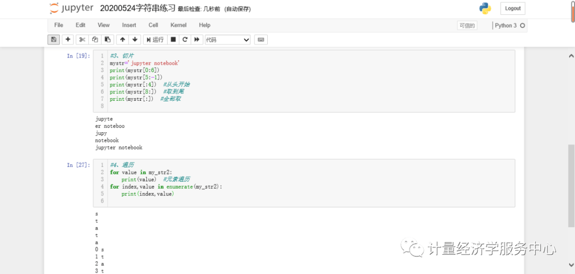
Task: Restart kernel and run all icon
Action: [x=197, y=39]
